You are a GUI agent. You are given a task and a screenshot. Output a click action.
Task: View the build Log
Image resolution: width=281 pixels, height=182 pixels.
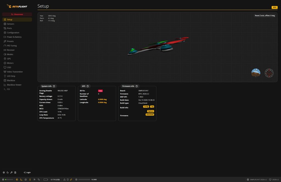point(152,106)
